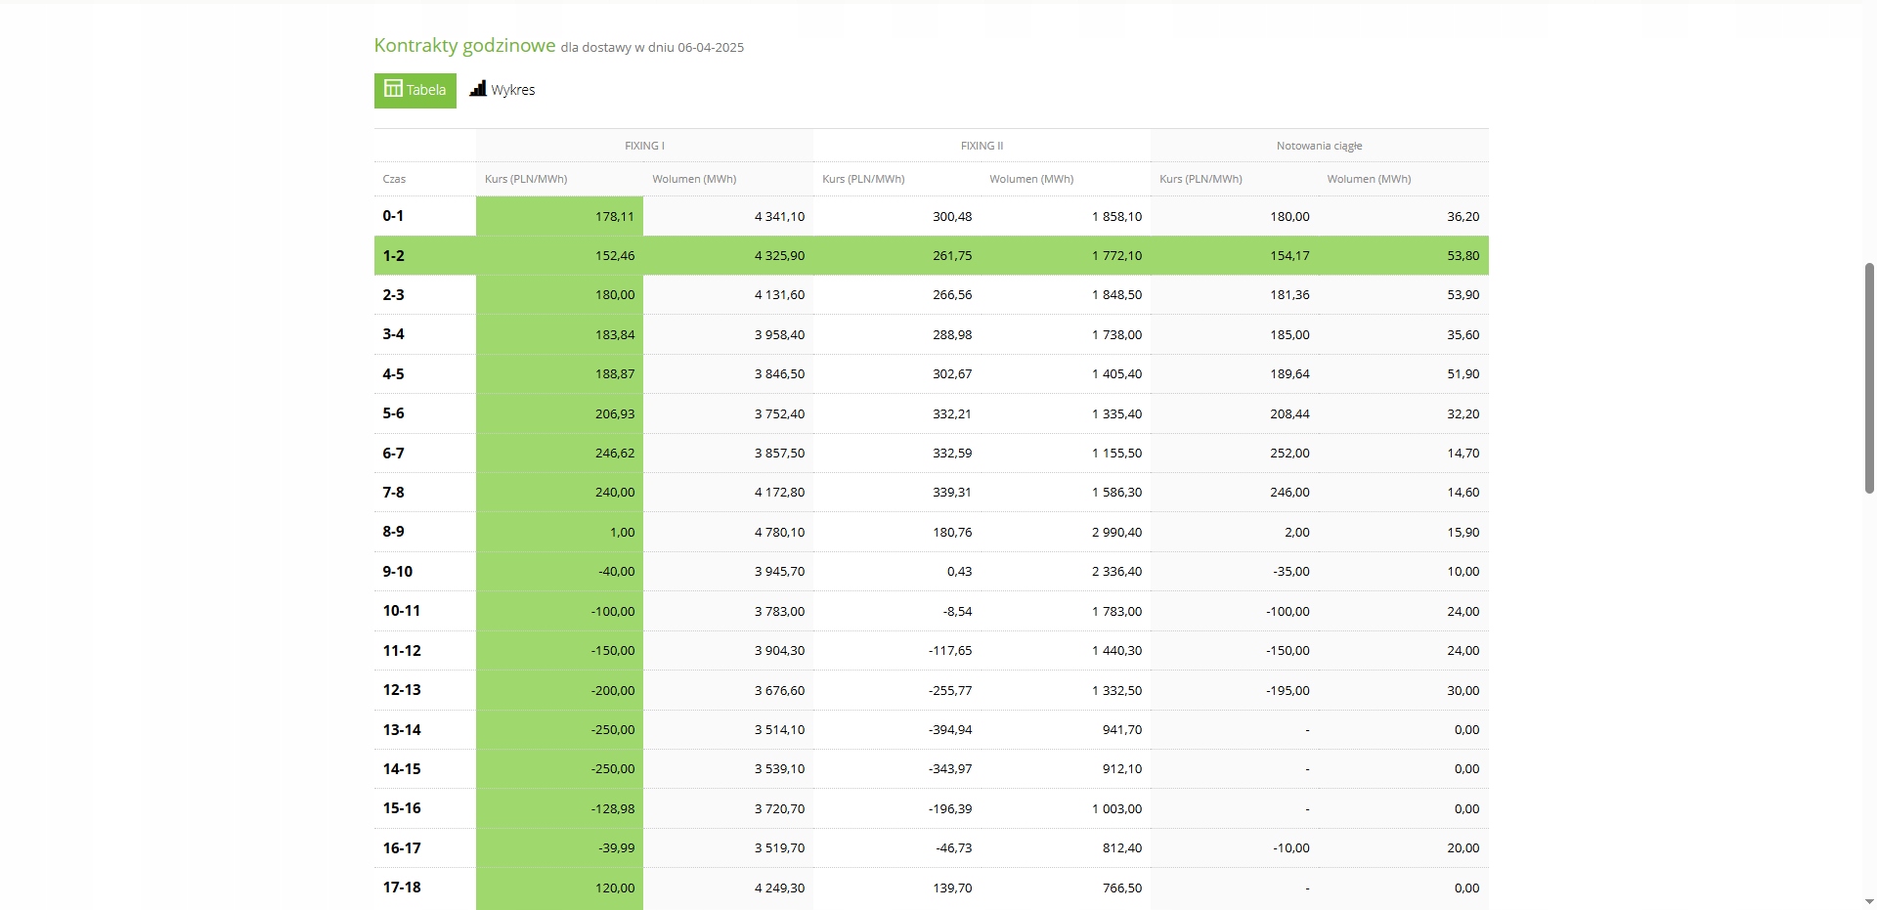Click the table grid icon in Tabela
This screenshot has height=910, width=1877.
(393, 89)
